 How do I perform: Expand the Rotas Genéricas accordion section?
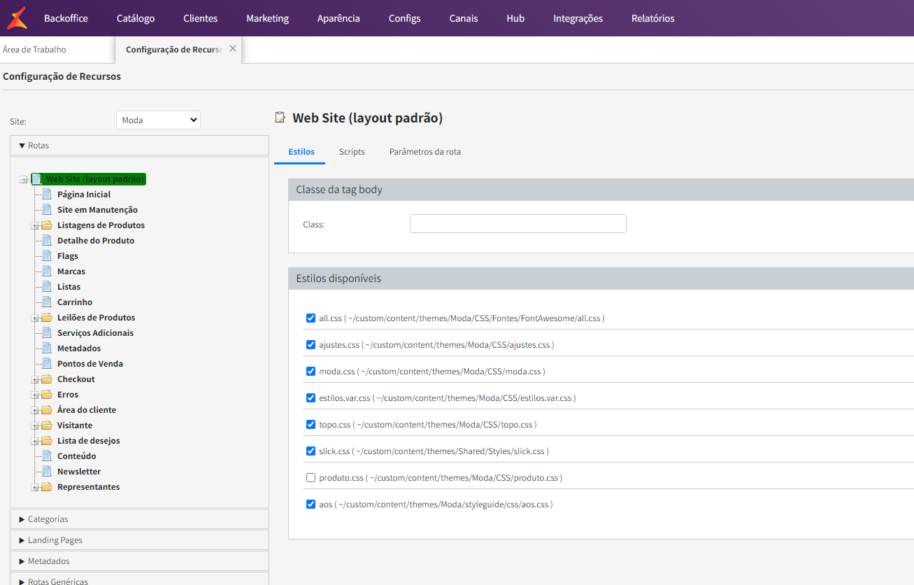click(139, 579)
